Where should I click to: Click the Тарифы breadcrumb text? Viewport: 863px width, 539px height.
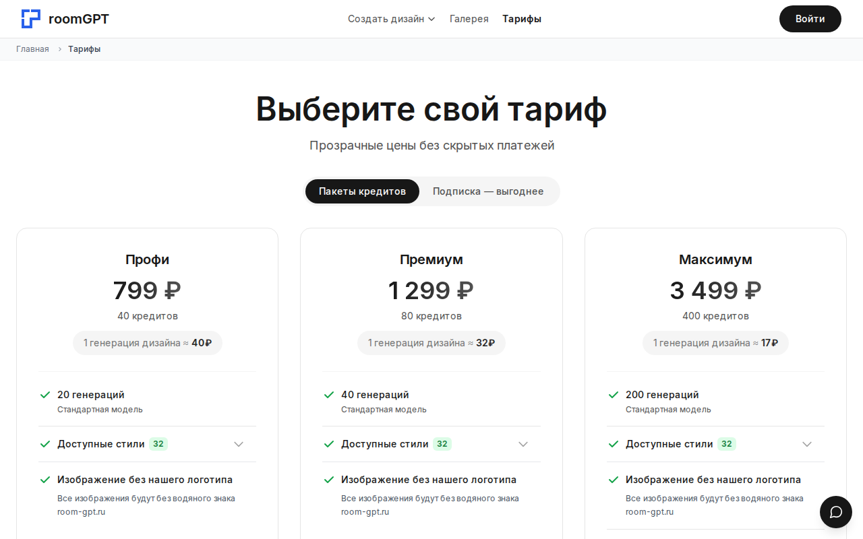84,49
